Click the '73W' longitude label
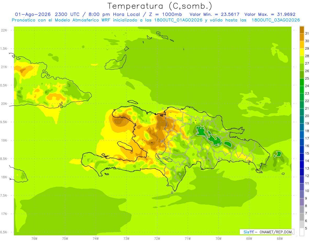 point(126,239)
